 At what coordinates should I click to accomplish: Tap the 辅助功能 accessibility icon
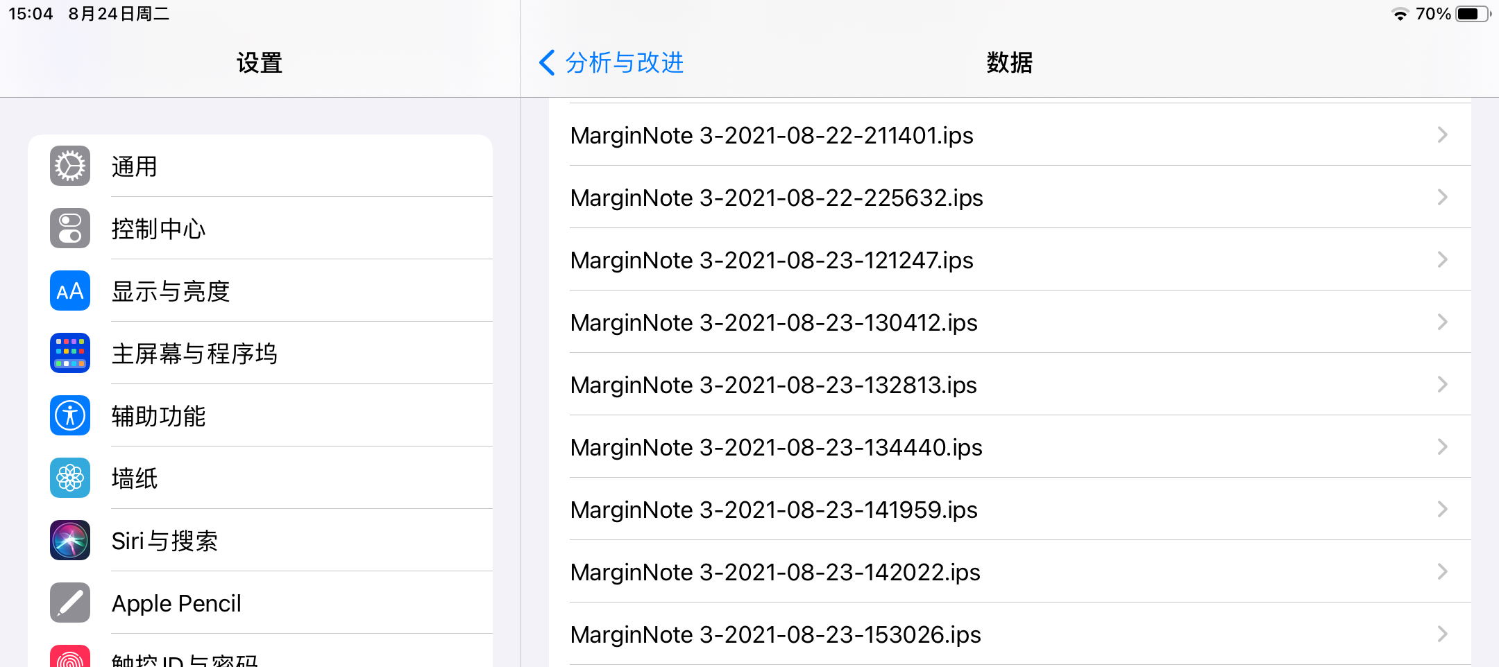click(70, 415)
